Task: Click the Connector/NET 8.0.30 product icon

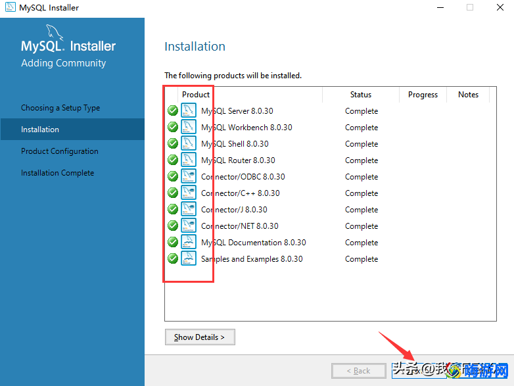Action: click(x=189, y=226)
